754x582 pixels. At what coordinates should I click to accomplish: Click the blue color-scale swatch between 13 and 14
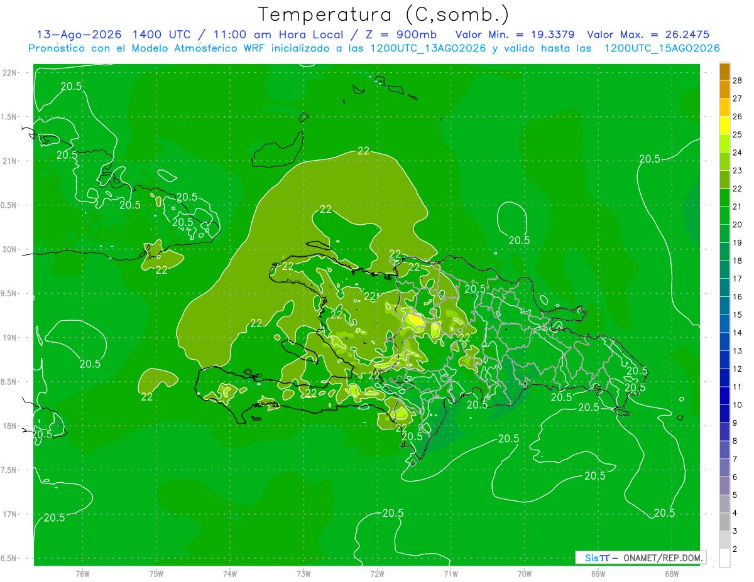tap(724, 342)
